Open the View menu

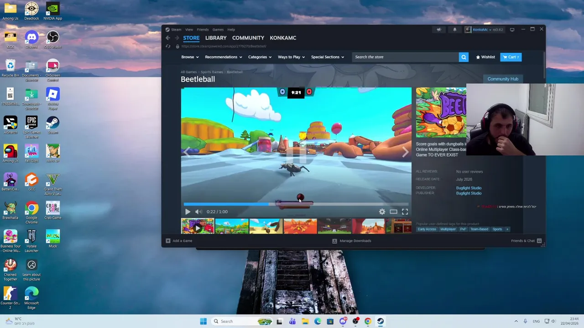189,30
